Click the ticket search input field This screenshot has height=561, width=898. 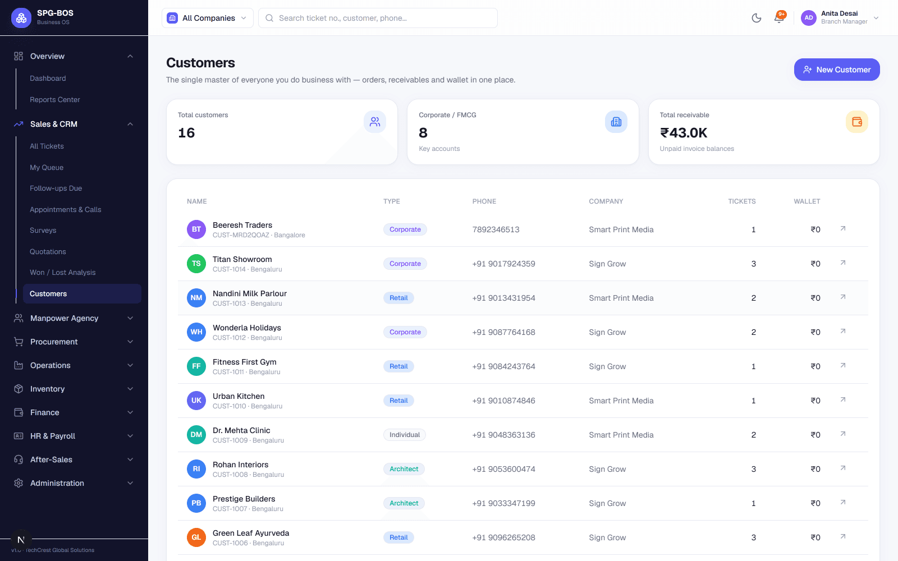378,18
